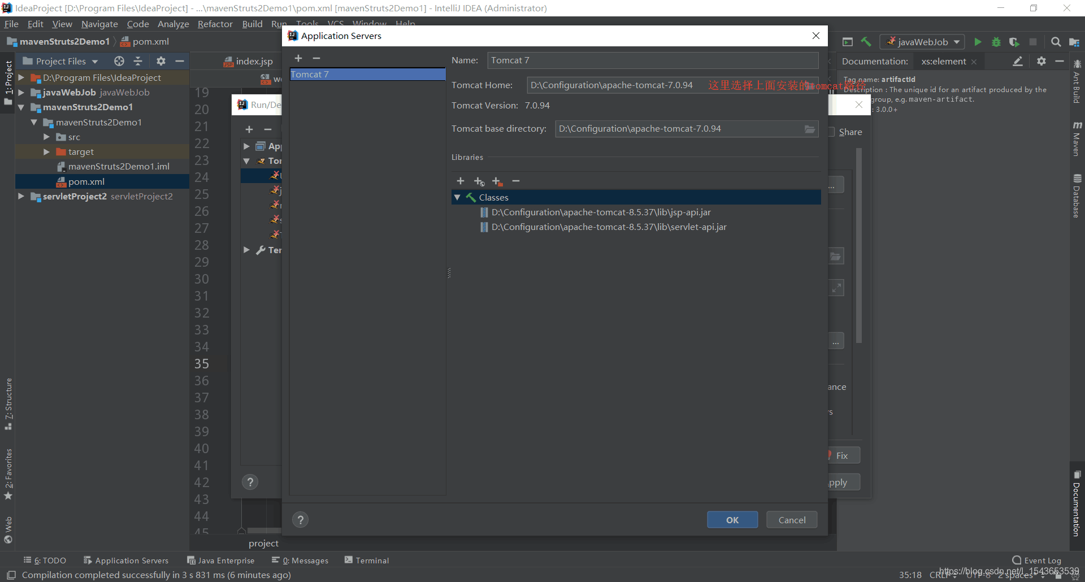Open Search Everywhere magnifier

click(x=1056, y=42)
